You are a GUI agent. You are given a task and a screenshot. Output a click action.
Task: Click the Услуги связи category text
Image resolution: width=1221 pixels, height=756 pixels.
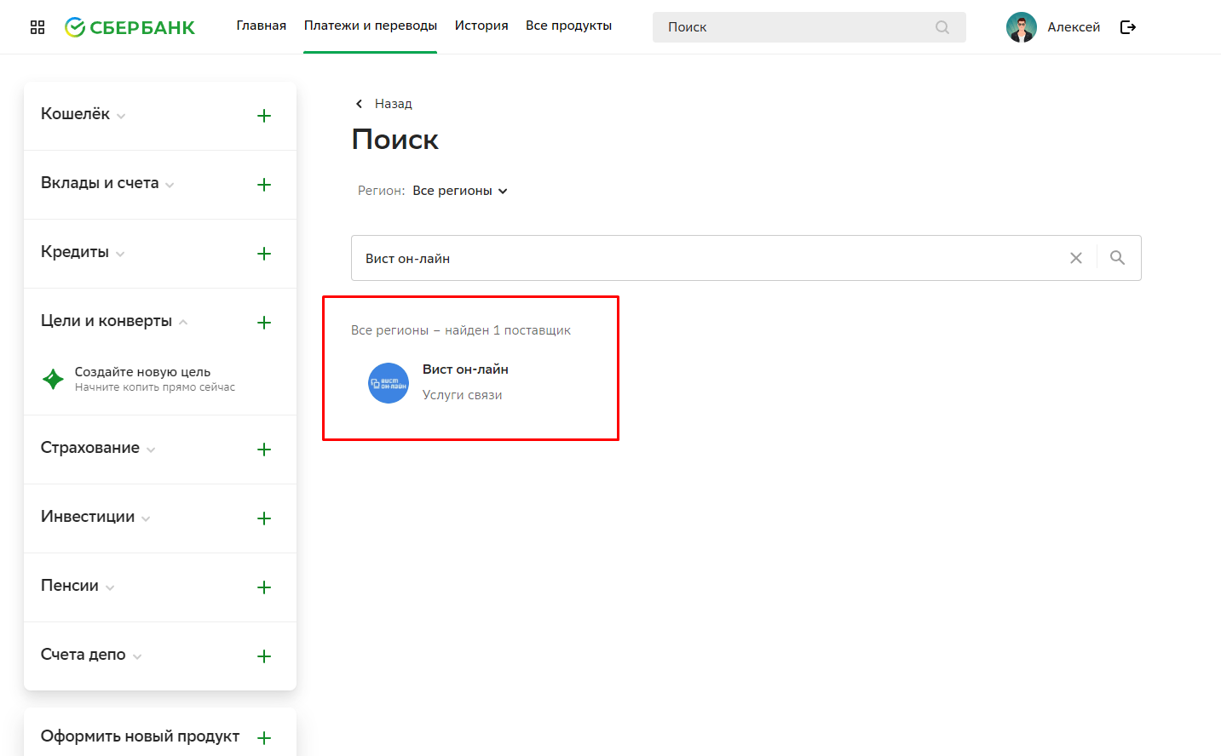point(463,395)
